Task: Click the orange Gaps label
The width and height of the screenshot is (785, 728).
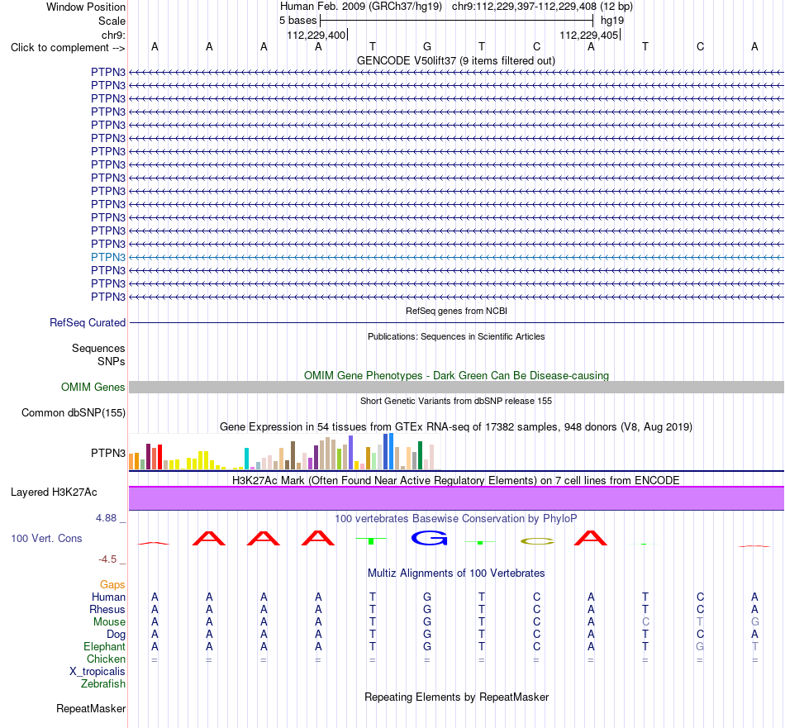Action: click(112, 585)
